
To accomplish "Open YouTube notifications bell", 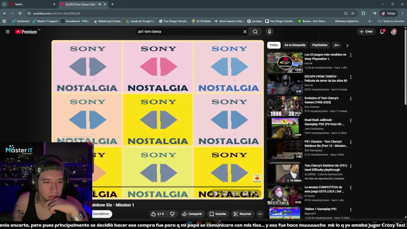I will [382, 31].
